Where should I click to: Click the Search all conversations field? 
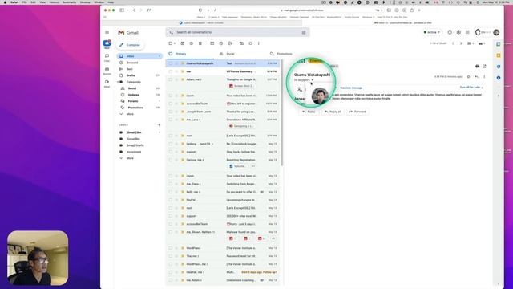[x=237, y=32]
